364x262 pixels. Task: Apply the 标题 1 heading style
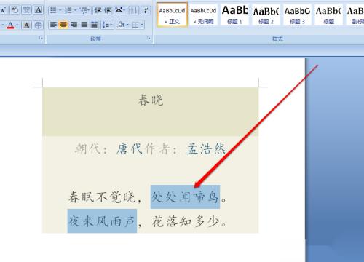click(x=234, y=14)
